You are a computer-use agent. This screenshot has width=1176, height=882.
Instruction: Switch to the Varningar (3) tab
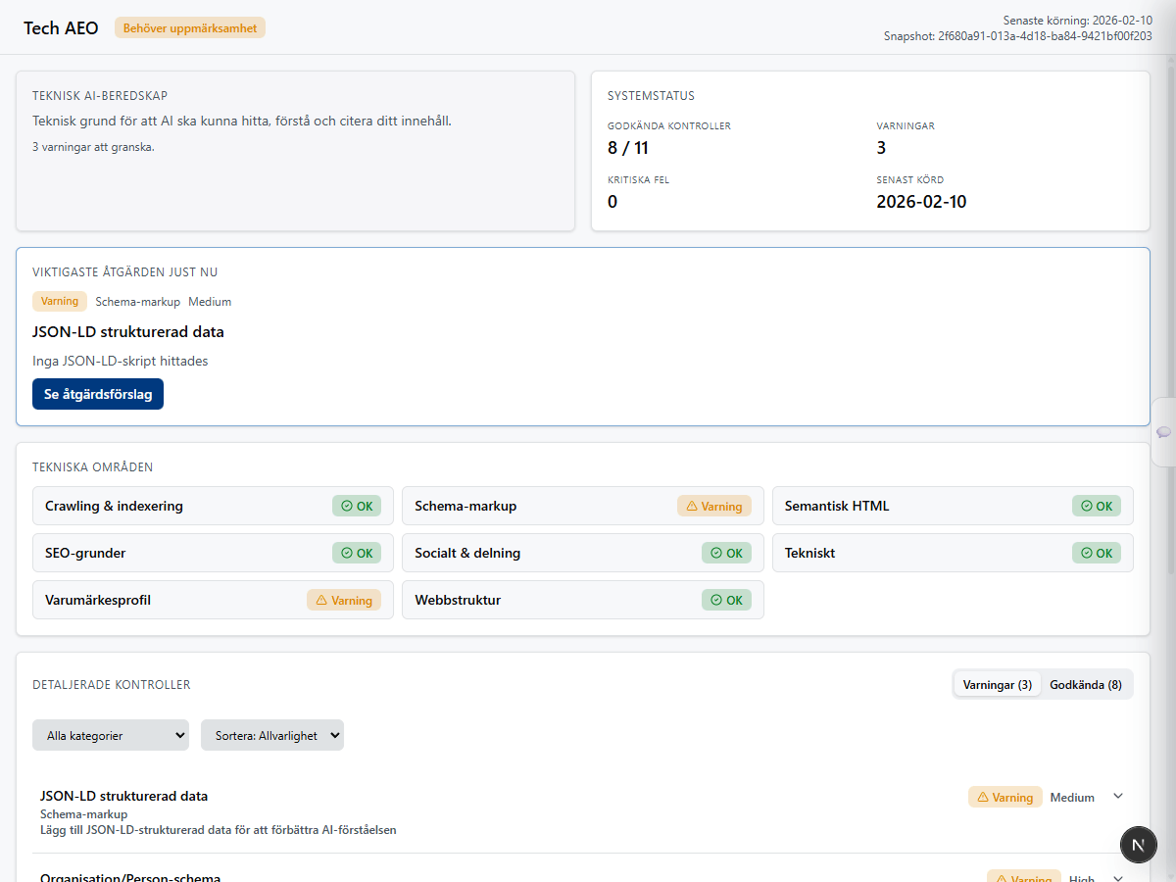tap(997, 684)
